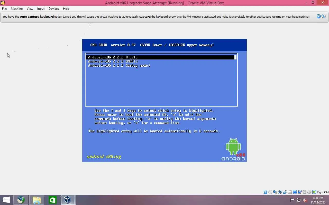This screenshot has width=329, height=205.
Task: Open the Input menu
Action: coord(41,9)
